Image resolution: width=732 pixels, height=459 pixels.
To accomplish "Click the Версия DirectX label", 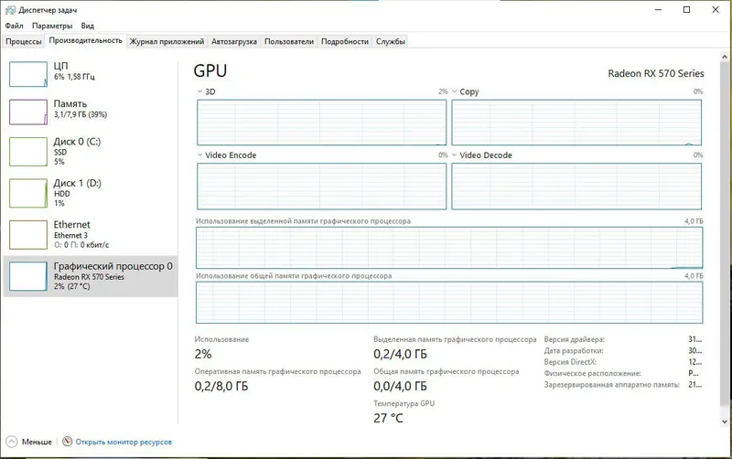I will pyautogui.click(x=570, y=362).
